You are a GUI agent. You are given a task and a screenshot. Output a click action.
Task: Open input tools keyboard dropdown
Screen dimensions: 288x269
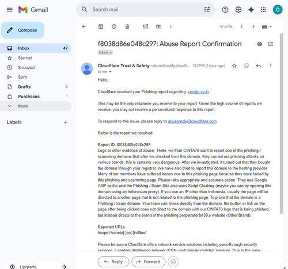[x=267, y=26]
